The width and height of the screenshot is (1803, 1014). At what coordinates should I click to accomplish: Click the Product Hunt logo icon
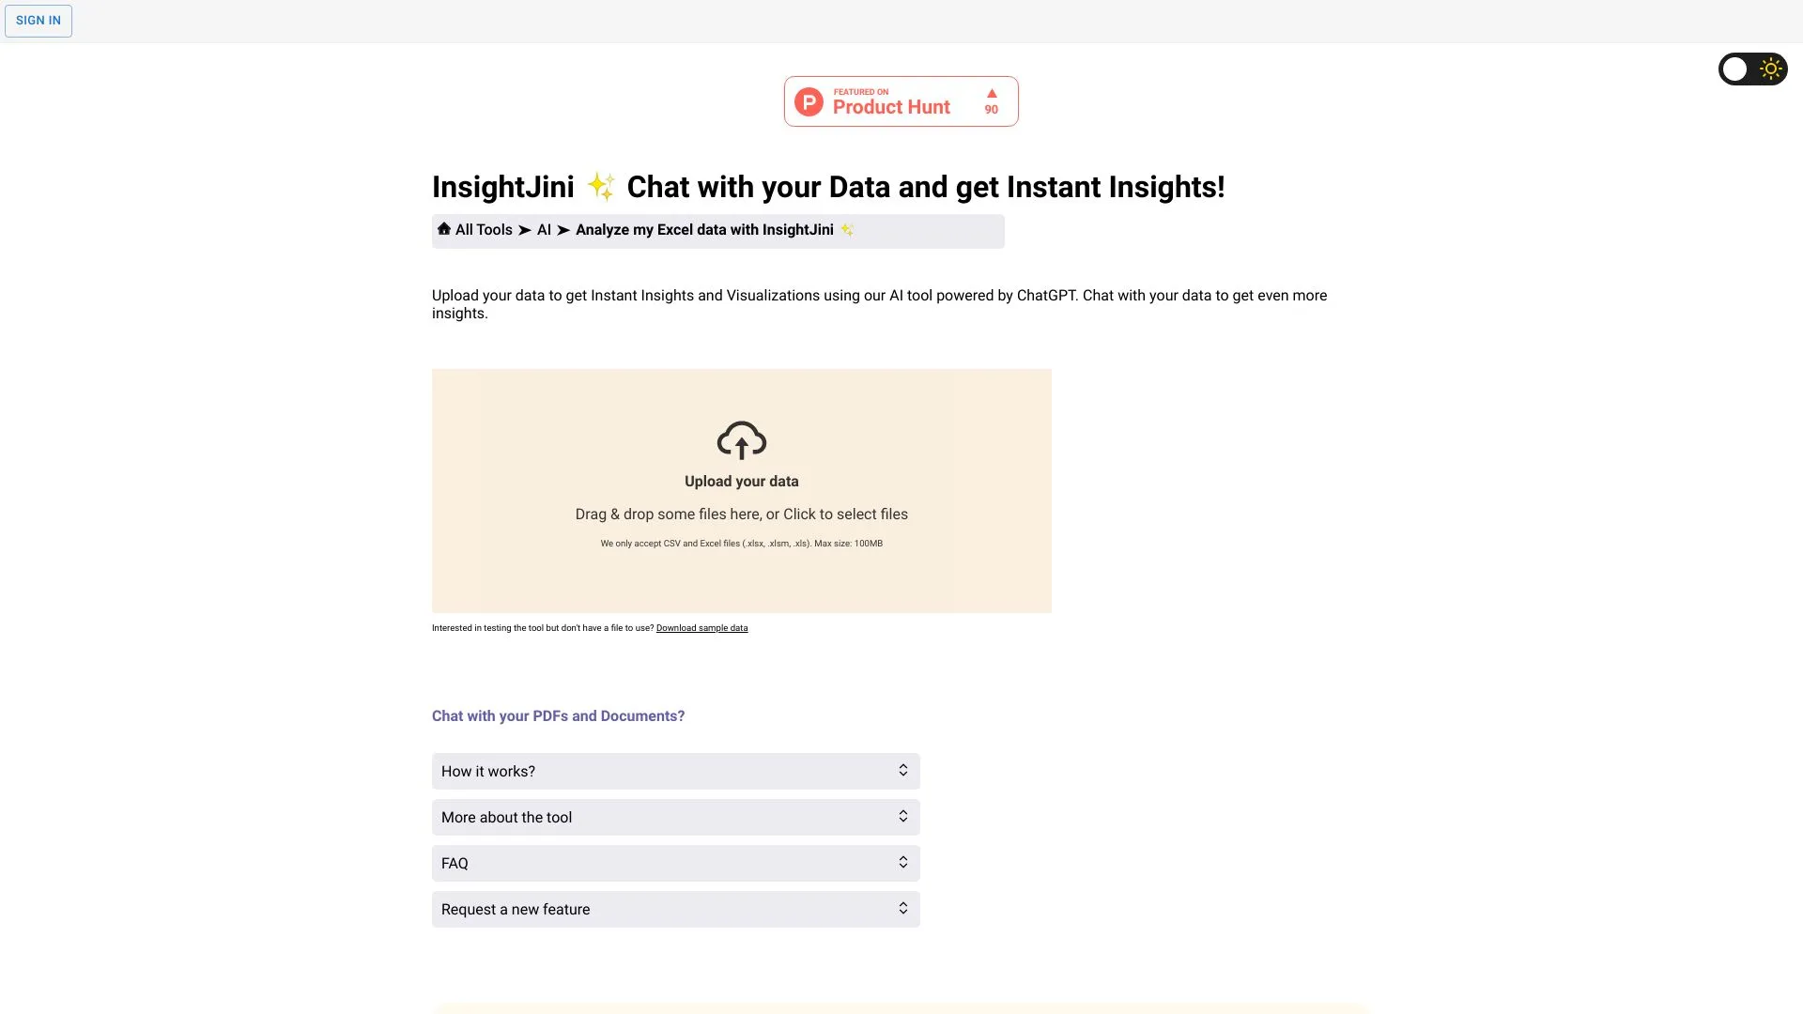(x=809, y=100)
